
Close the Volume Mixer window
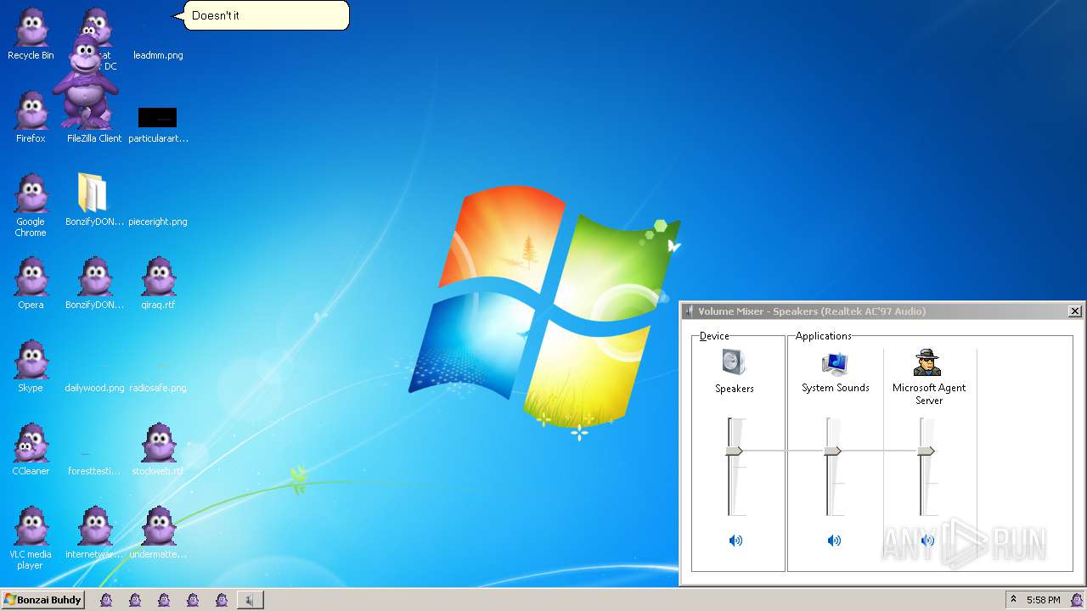pyautogui.click(x=1074, y=311)
